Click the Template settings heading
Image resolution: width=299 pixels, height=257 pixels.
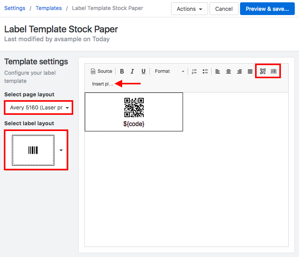click(x=36, y=62)
